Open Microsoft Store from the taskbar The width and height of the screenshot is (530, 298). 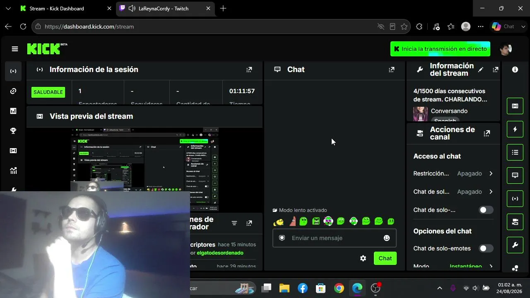320,288
